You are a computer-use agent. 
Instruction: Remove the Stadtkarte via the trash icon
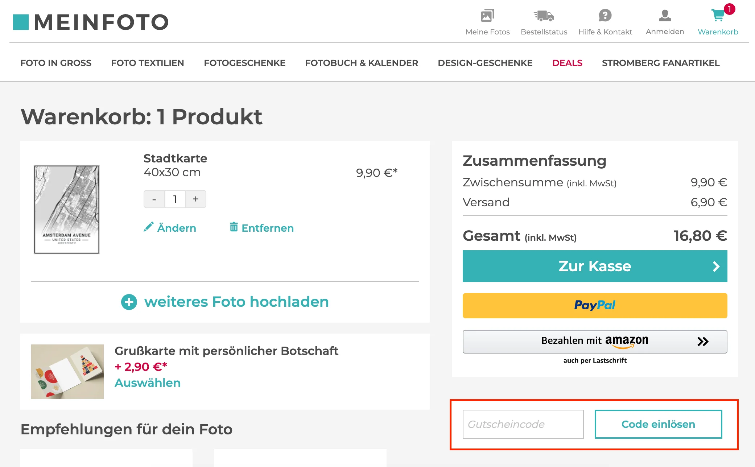click(234, 227)
